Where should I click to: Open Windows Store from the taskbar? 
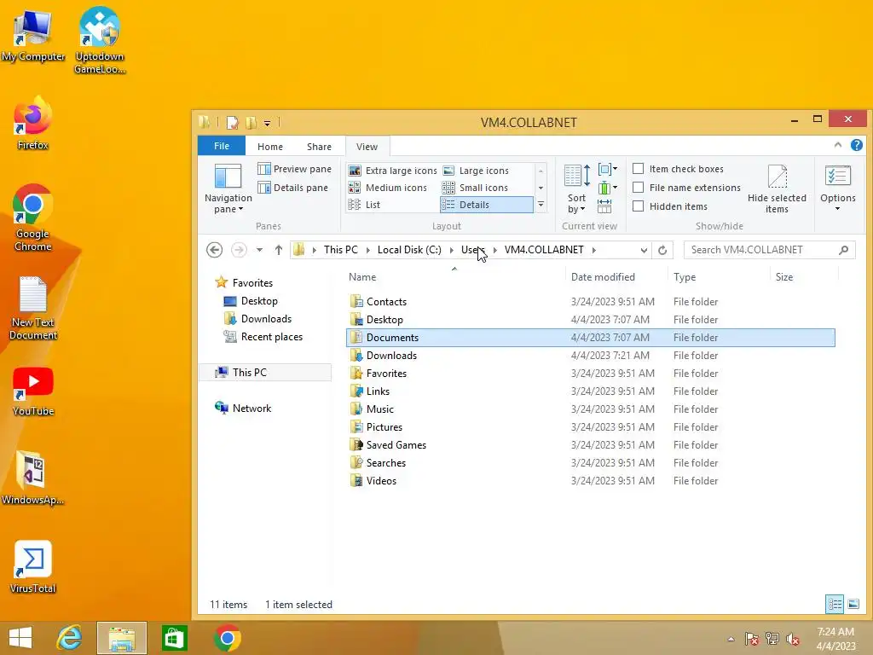[174, 638]
